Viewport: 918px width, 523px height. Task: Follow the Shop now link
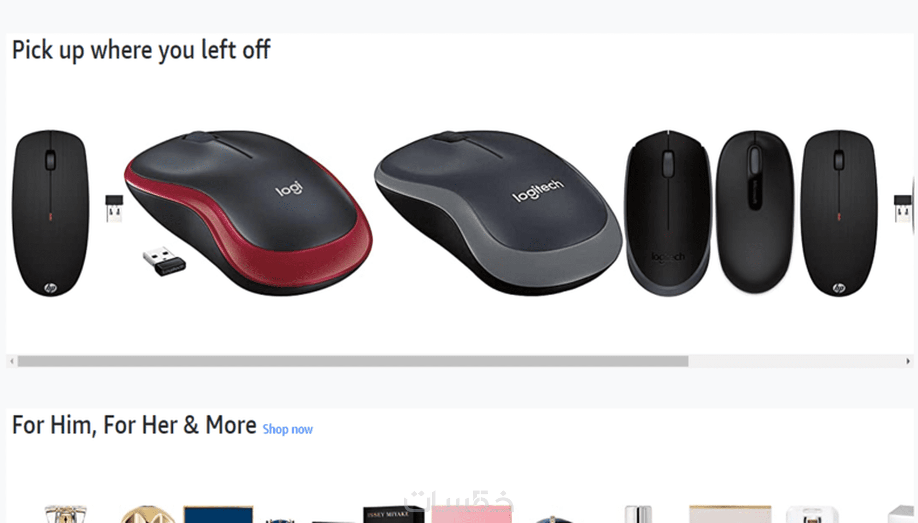pos(287,429)
